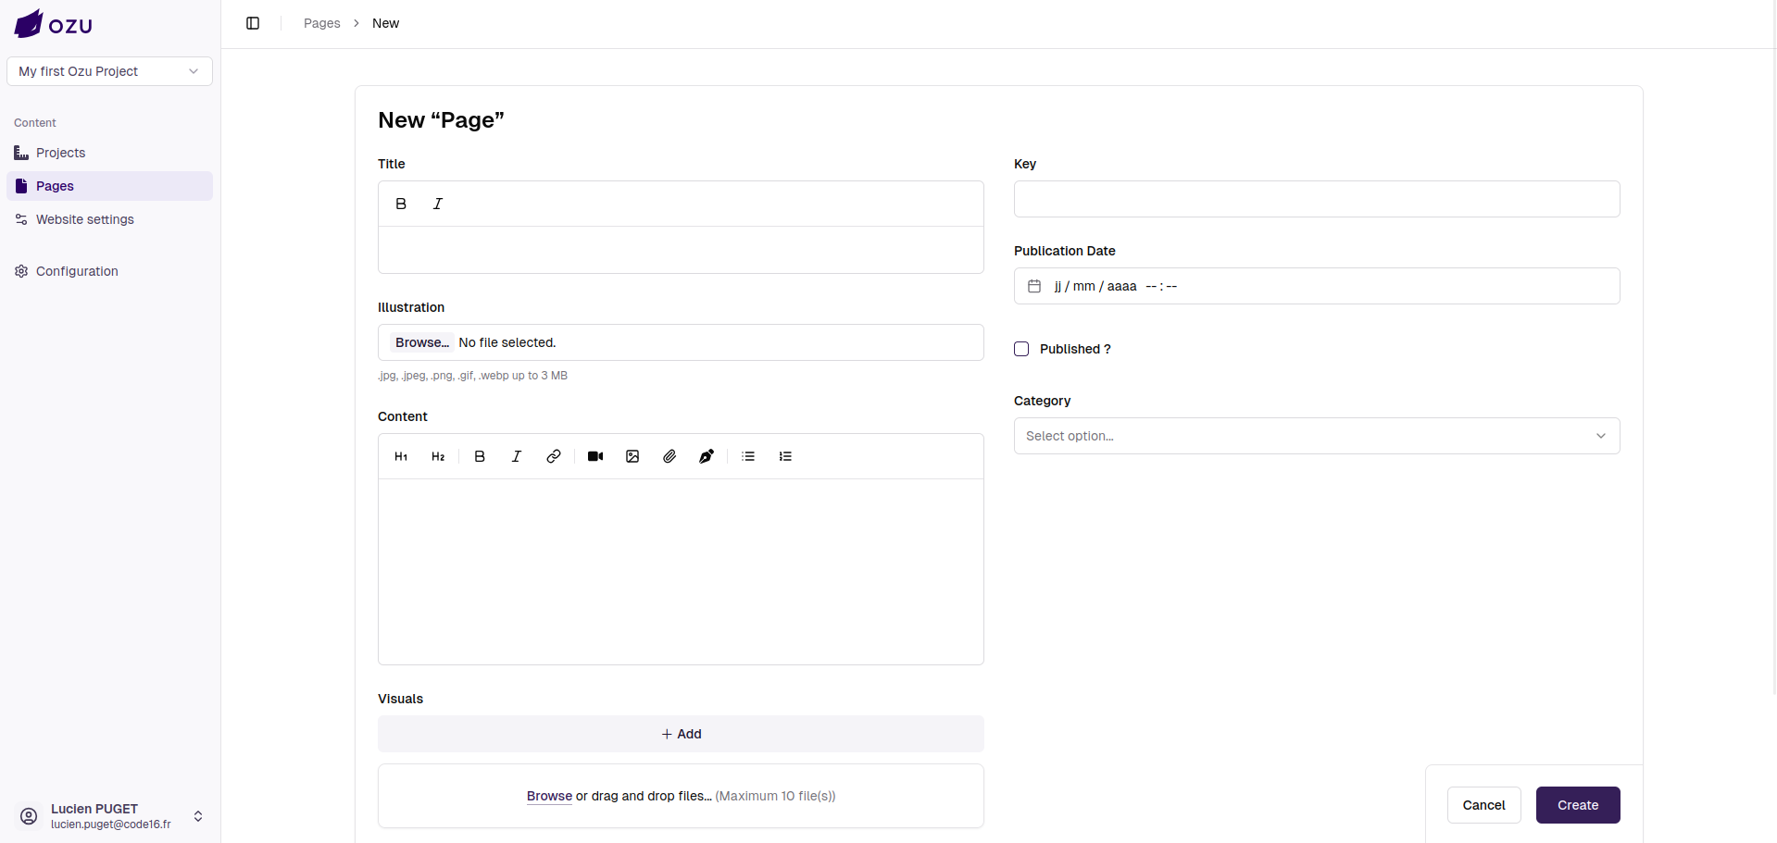This screenshot has height=843, width=1777.
Task: Expand the Lucien PUGET account menu
Action: (x=197, y=815)
